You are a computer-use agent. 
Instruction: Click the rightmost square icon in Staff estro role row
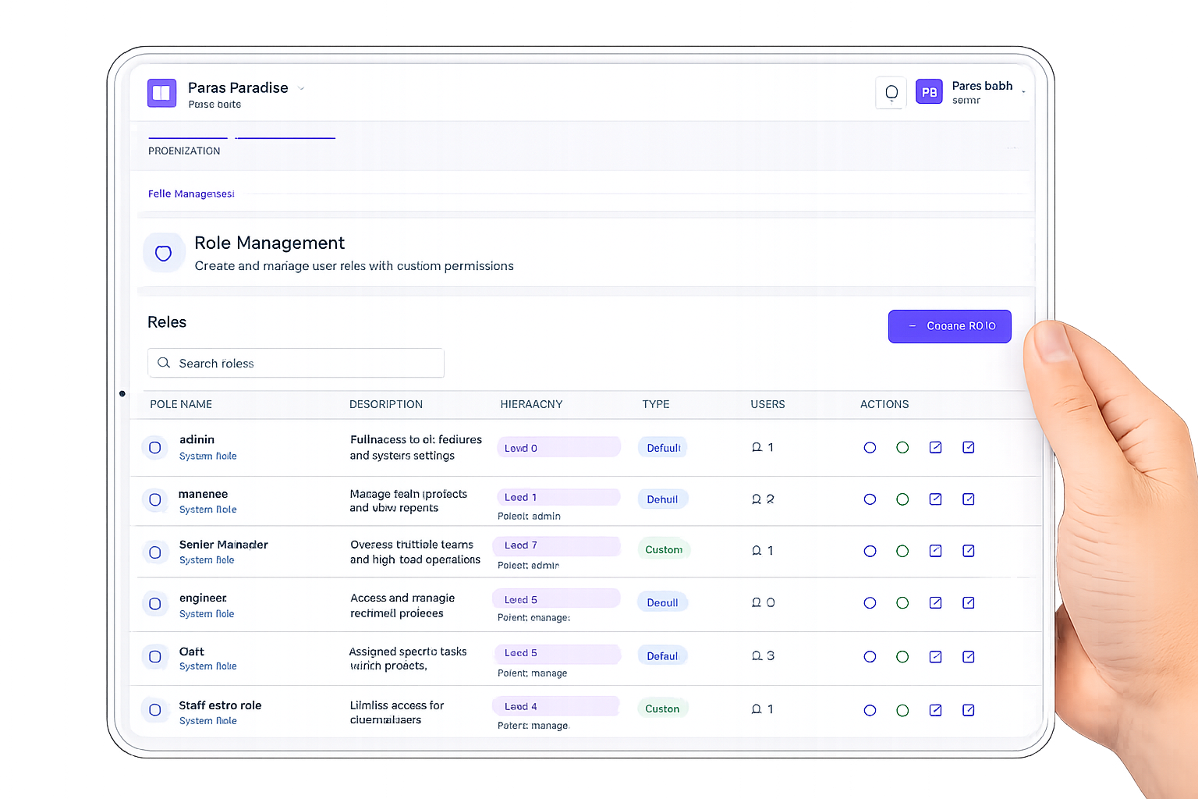pos(969,710)
